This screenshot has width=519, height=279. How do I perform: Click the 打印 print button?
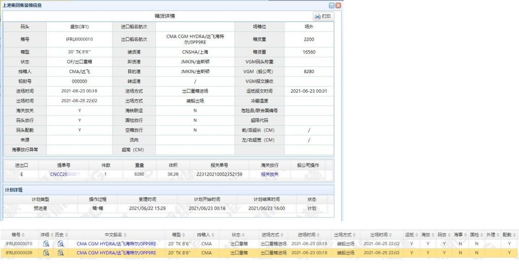323,16
